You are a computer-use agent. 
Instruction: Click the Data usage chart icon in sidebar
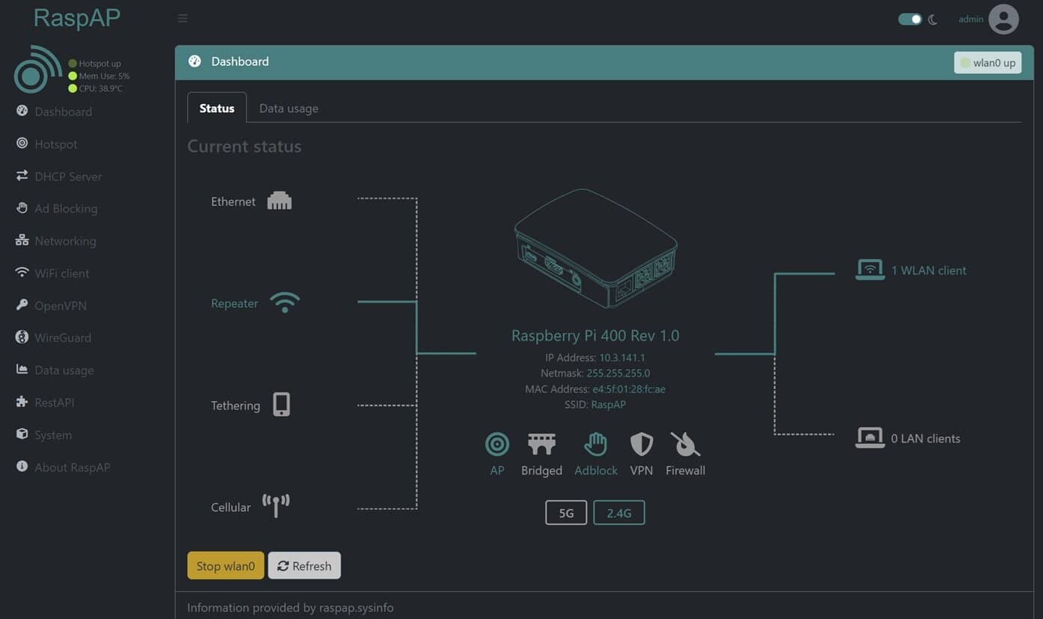(x=22, y=369)
